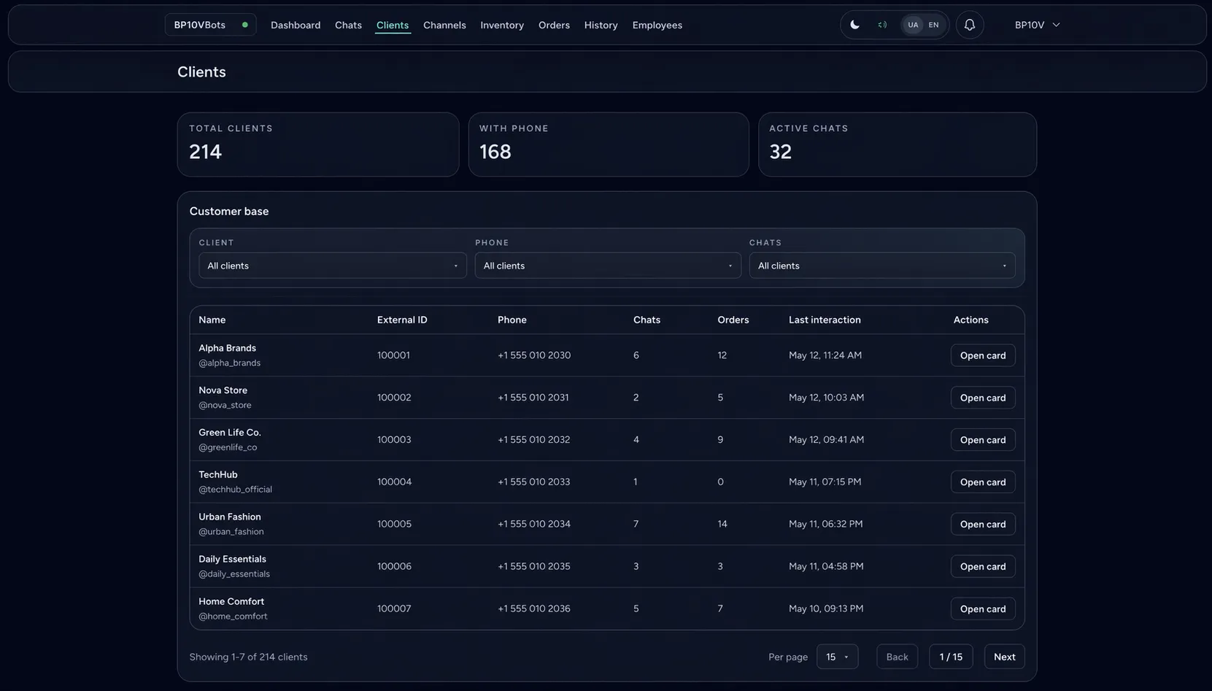Click the Showing 1-7 of 214 clients text
Image resolution: width=1212 pixels, height=691 pixels.
click(x=249, y=657)
